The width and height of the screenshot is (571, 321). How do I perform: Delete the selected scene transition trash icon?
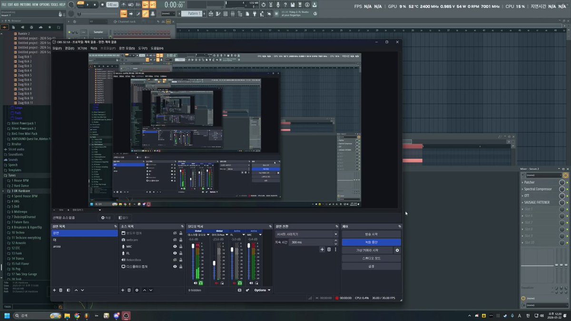tap(329, 249)
